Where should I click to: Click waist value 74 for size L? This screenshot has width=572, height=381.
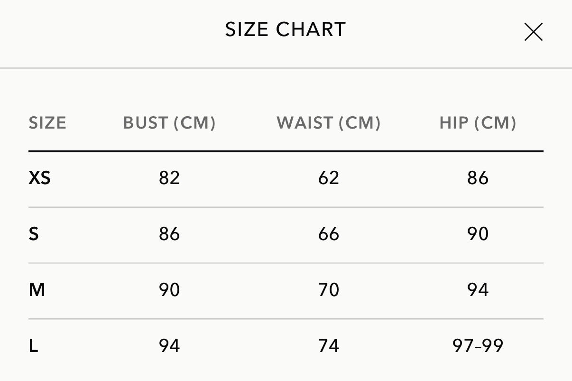click(329, 346)
